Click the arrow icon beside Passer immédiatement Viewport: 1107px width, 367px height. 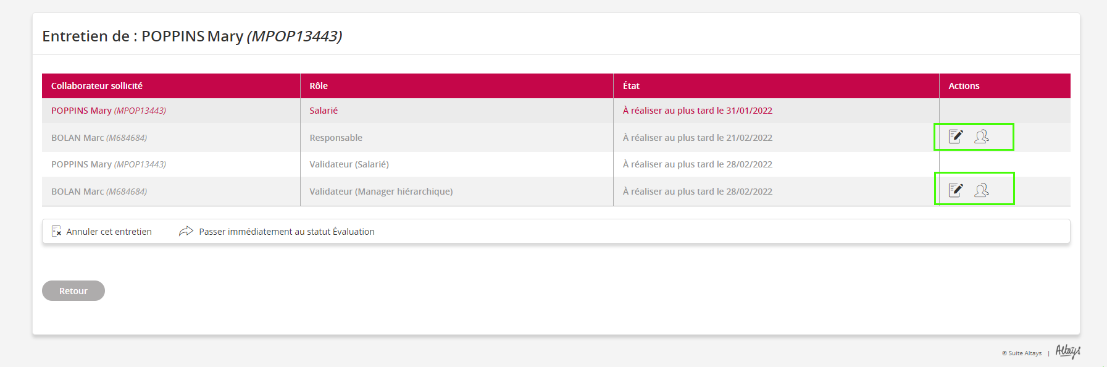pyautogui.click(x=186, y=231)
